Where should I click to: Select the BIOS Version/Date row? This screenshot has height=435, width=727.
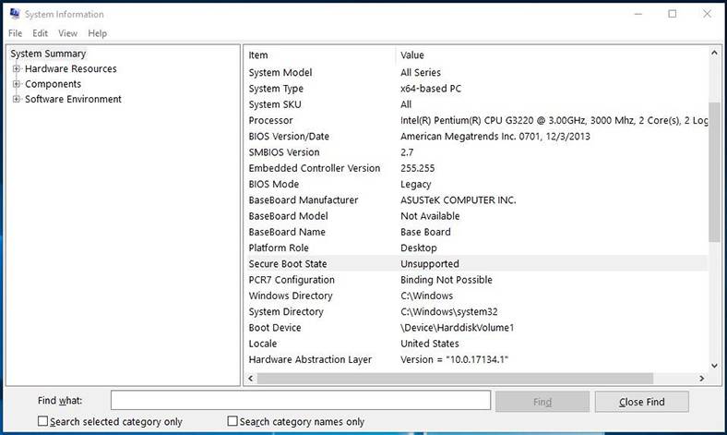point(477,137)
